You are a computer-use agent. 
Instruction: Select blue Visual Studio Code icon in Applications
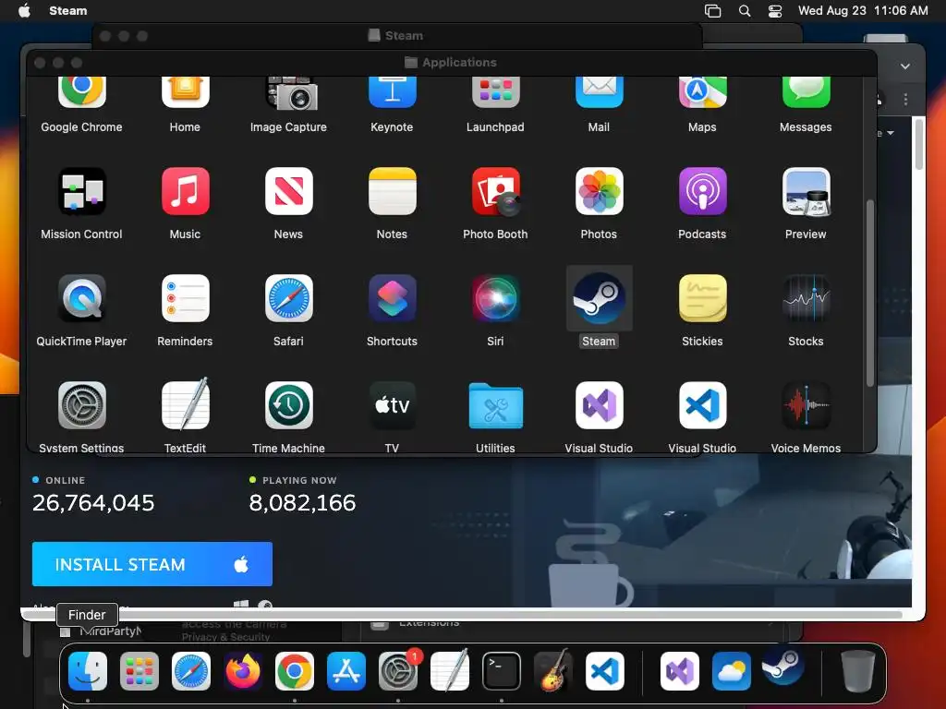pos(702,405)
